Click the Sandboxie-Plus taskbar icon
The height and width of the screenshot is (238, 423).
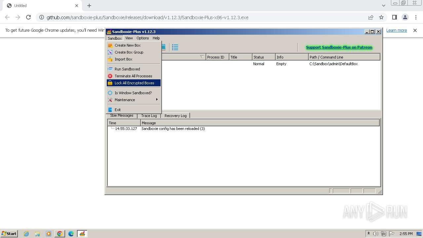(82, 234)
